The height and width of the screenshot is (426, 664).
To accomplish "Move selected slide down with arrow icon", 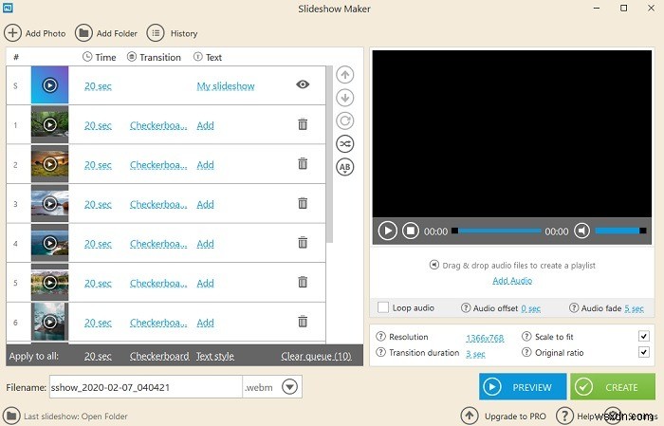I will coord(345,98).
